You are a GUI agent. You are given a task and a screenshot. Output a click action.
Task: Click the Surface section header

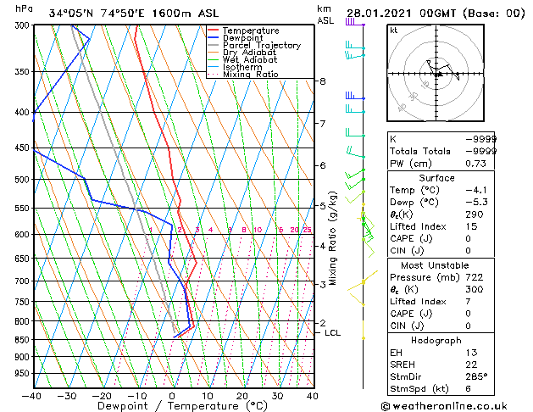[x=436, y=178]
